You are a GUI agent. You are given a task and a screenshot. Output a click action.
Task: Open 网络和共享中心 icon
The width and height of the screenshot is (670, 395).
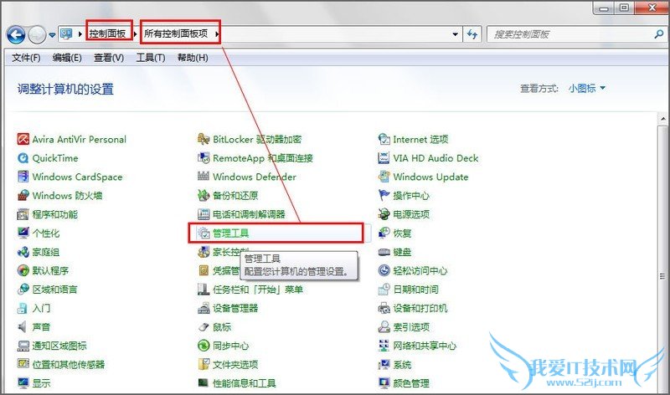[384, 346]
